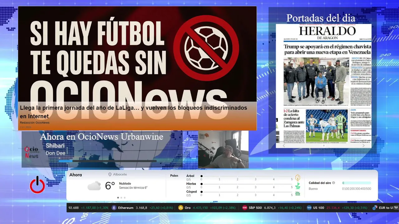Screen dimensions: 399x224
Task: Click the +103,09 (+2,38%) Oro change
Action: click(223, 208)
